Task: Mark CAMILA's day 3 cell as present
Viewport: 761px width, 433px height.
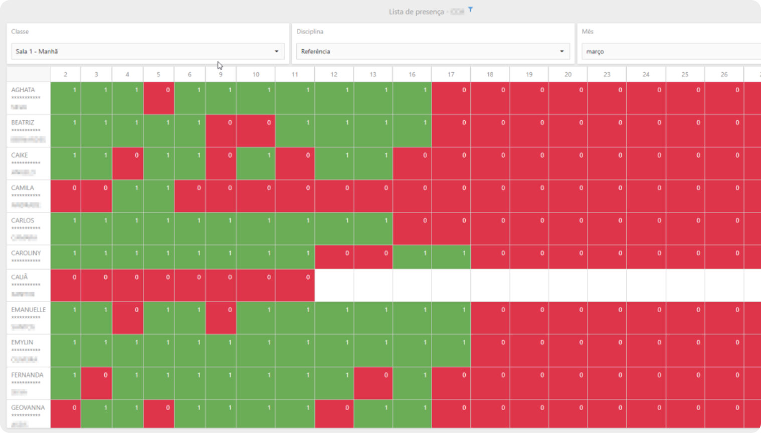Action: pyautogui.click(x=96, y=196)
